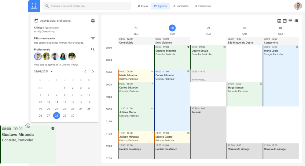Image resolution: width=305 pixels, height=166 pixels.
Task: Click the Consultório block on Monday
Action: click(136, 41)
